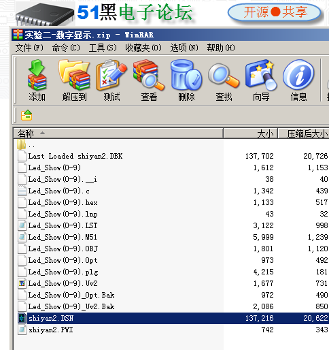Click the 查找 (Find) magnifier icon
The height and width of the screenshot is (350, 329).
pyautogui.click(x=224, y=76)
